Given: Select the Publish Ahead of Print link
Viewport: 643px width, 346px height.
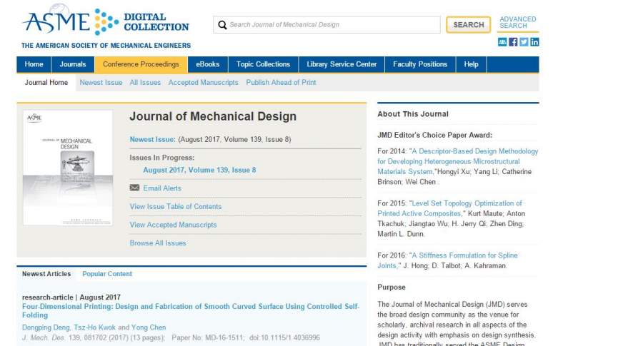Looking at the screenshot, I should 281,82.
